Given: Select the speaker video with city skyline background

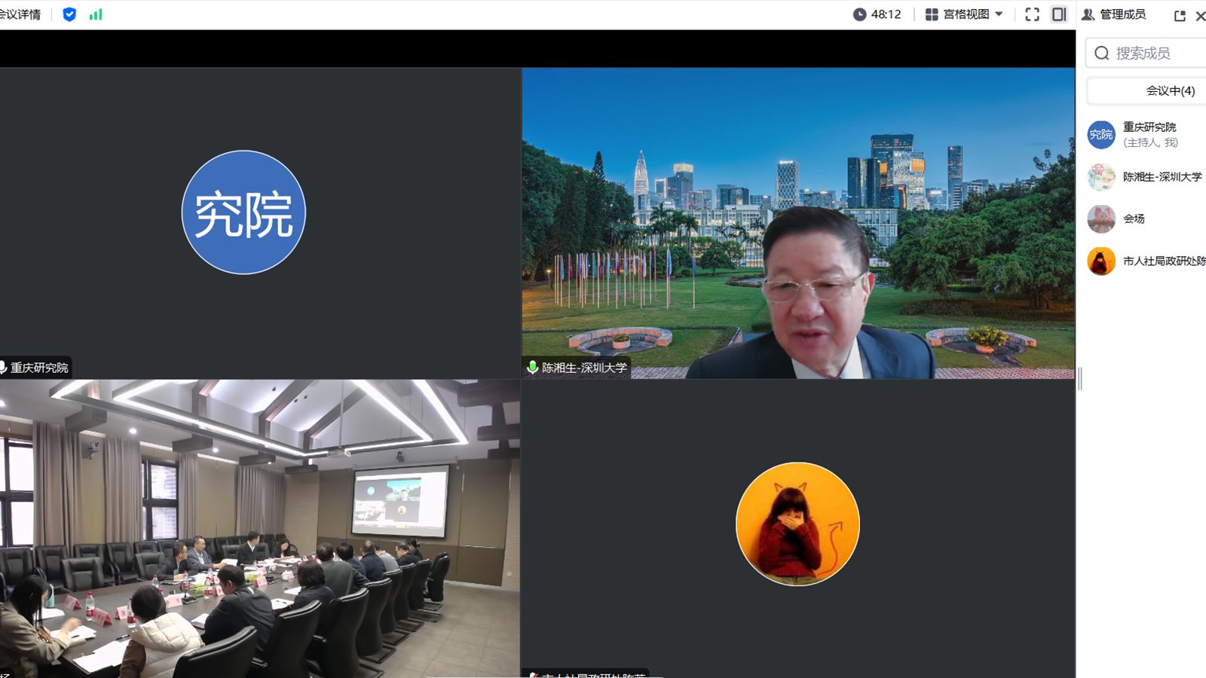Looking at the screenshot, I should pos(797,223).
